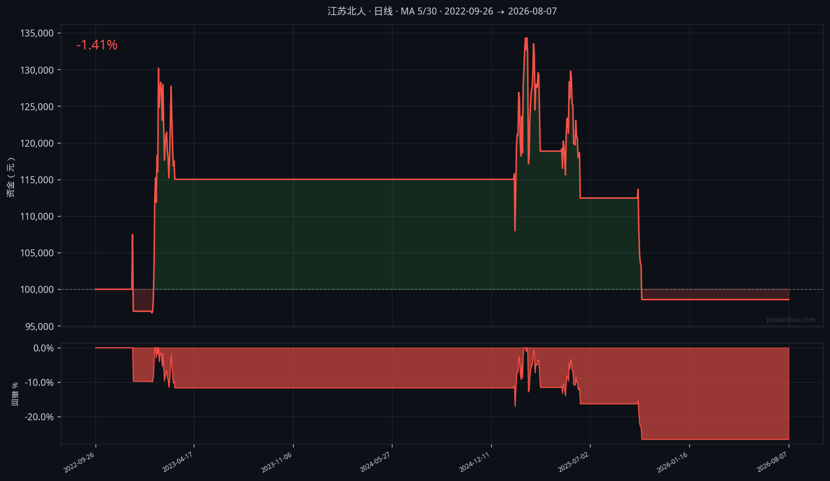Viewport: 830px width, 481px height.
Task: Click the -10.0% drawdown tick label
Action: click(x=39, y=383)
